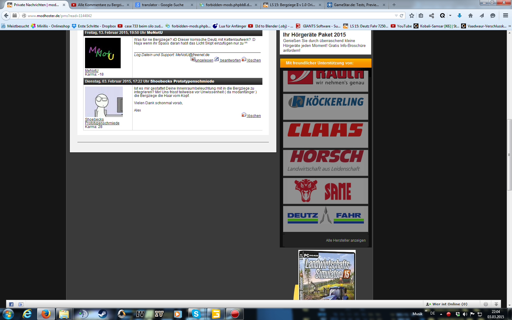Open the URL bar history dropdown

tap(396, 16)
